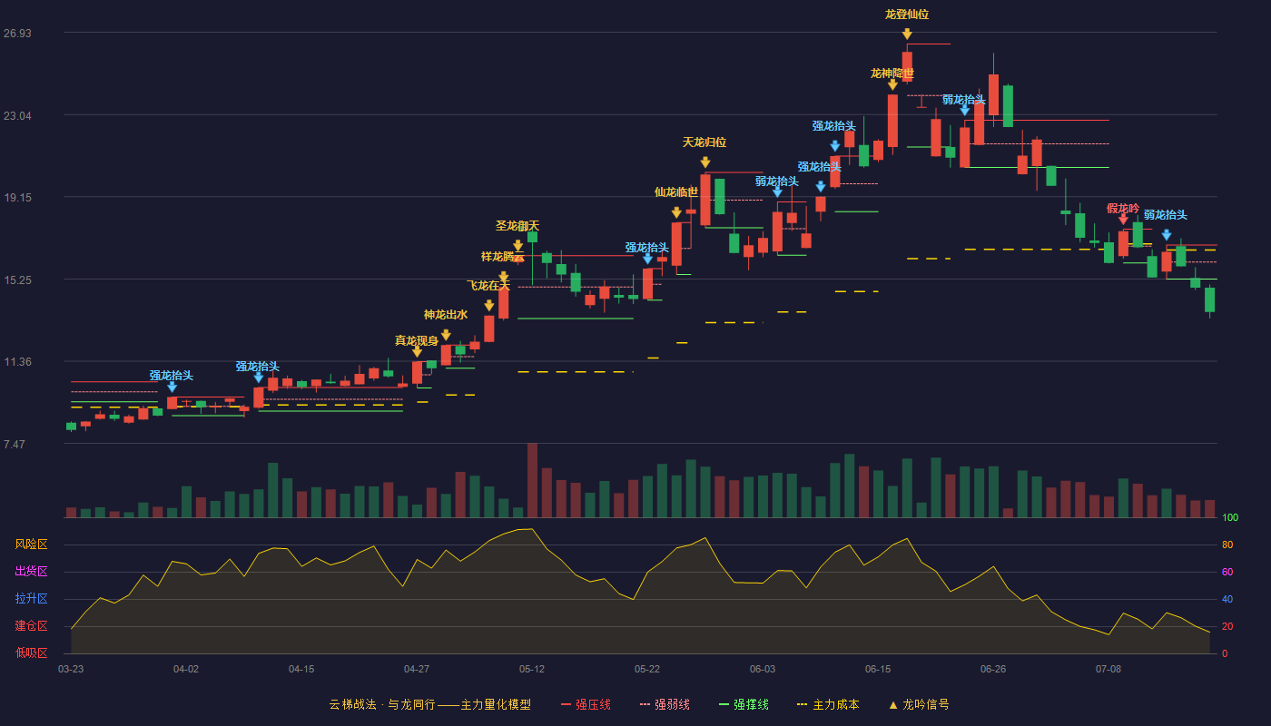Click the 拉升区 zone label

click(x=32, y=599)
